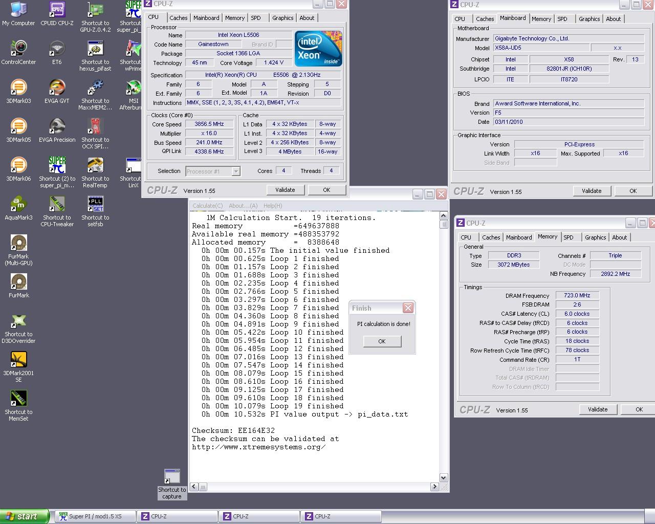Open About tab in CPU window

coord(307,18)
